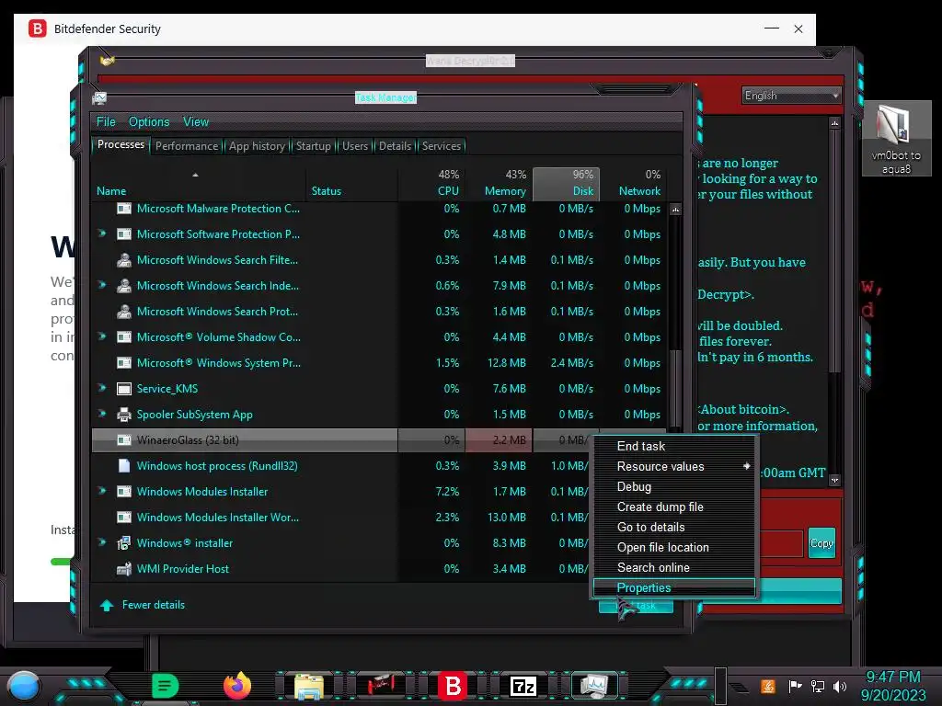The width and height of the screenshot is (942, 706).
Task: Switch to the Details tab
Action: 395,146
